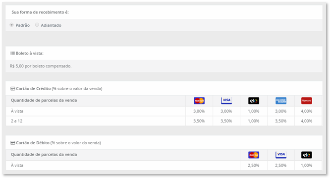
Task: Click the card icon beside Cartão de Débito
Action: [x=13, y=143]
